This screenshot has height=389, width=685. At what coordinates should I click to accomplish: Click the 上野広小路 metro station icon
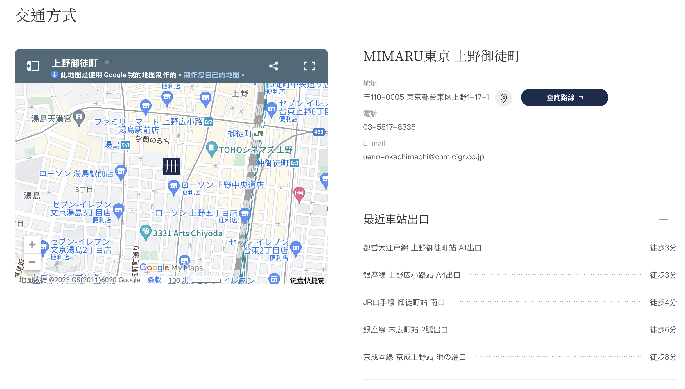[x=208, y=122]
